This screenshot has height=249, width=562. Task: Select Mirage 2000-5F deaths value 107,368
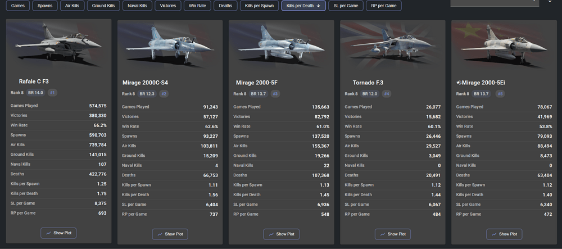tap(321, 175)
